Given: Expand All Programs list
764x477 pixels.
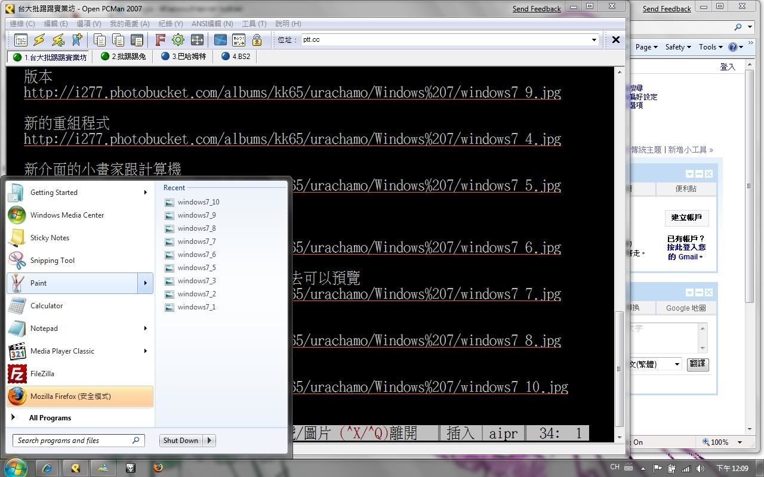Looking at the screenshot, I should (50, 418).
